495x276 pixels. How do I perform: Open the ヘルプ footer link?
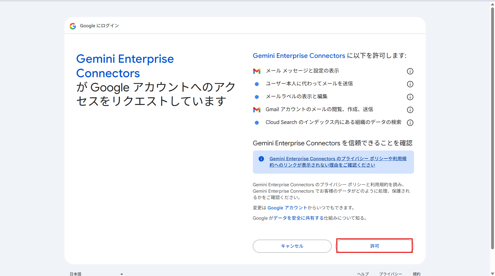(363, 274)
